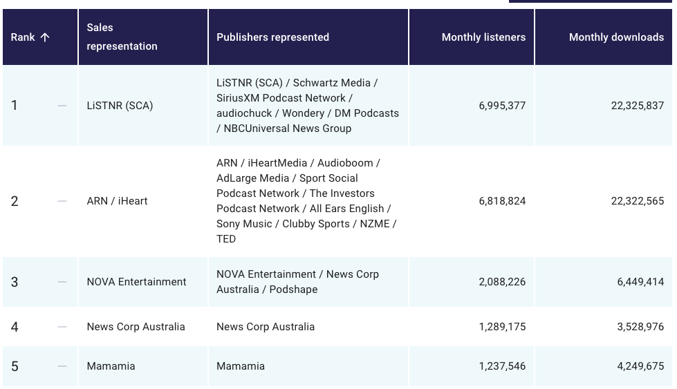This screenshot has height=389, width=677.
Task: Select monthly listeners value 6,818,824
Action: 502,201
